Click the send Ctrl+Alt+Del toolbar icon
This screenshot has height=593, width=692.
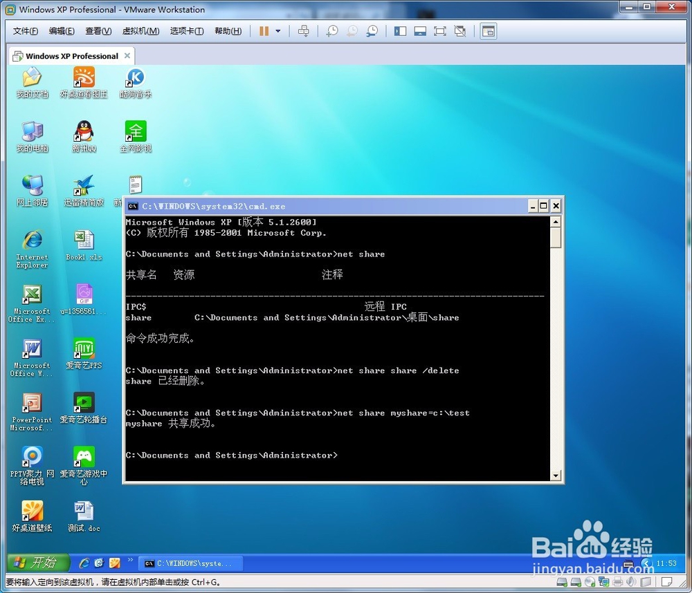click(304, 31)
